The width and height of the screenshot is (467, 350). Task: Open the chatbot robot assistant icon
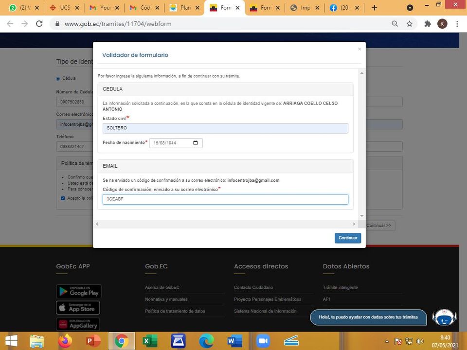click(444, 318)
